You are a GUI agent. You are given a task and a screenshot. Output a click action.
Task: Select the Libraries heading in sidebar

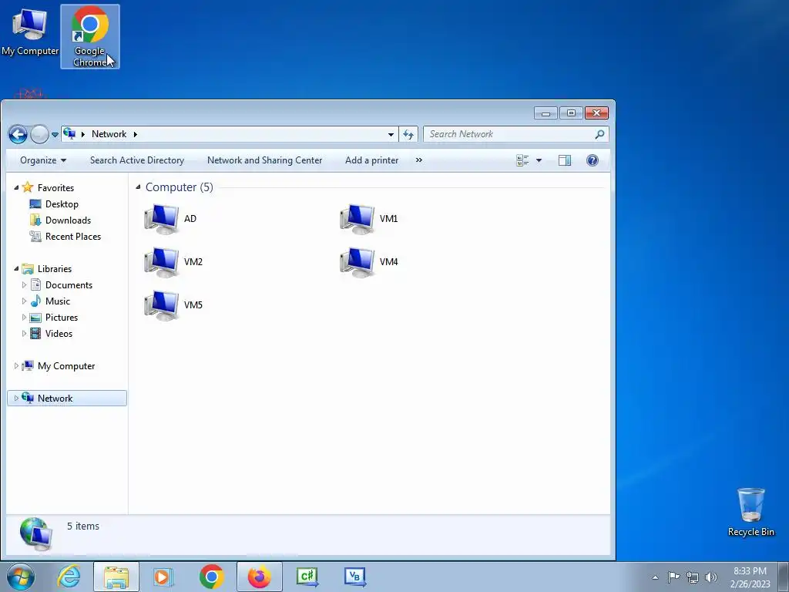tap(55, 269)
